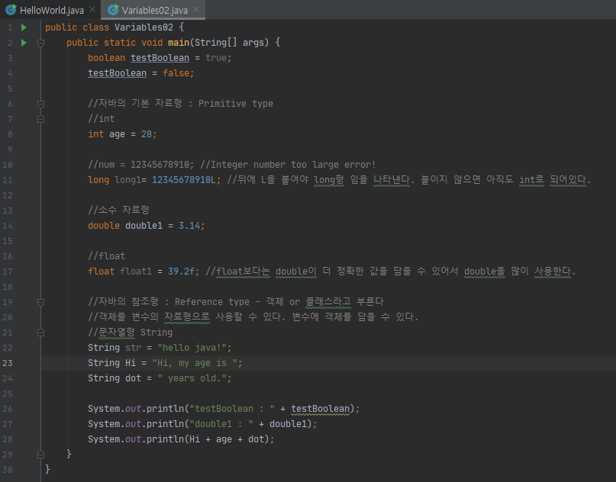Click fold end marker at line 21
Image resolution: width=616 pixels, height=482 pixels.
coord(40,333)
